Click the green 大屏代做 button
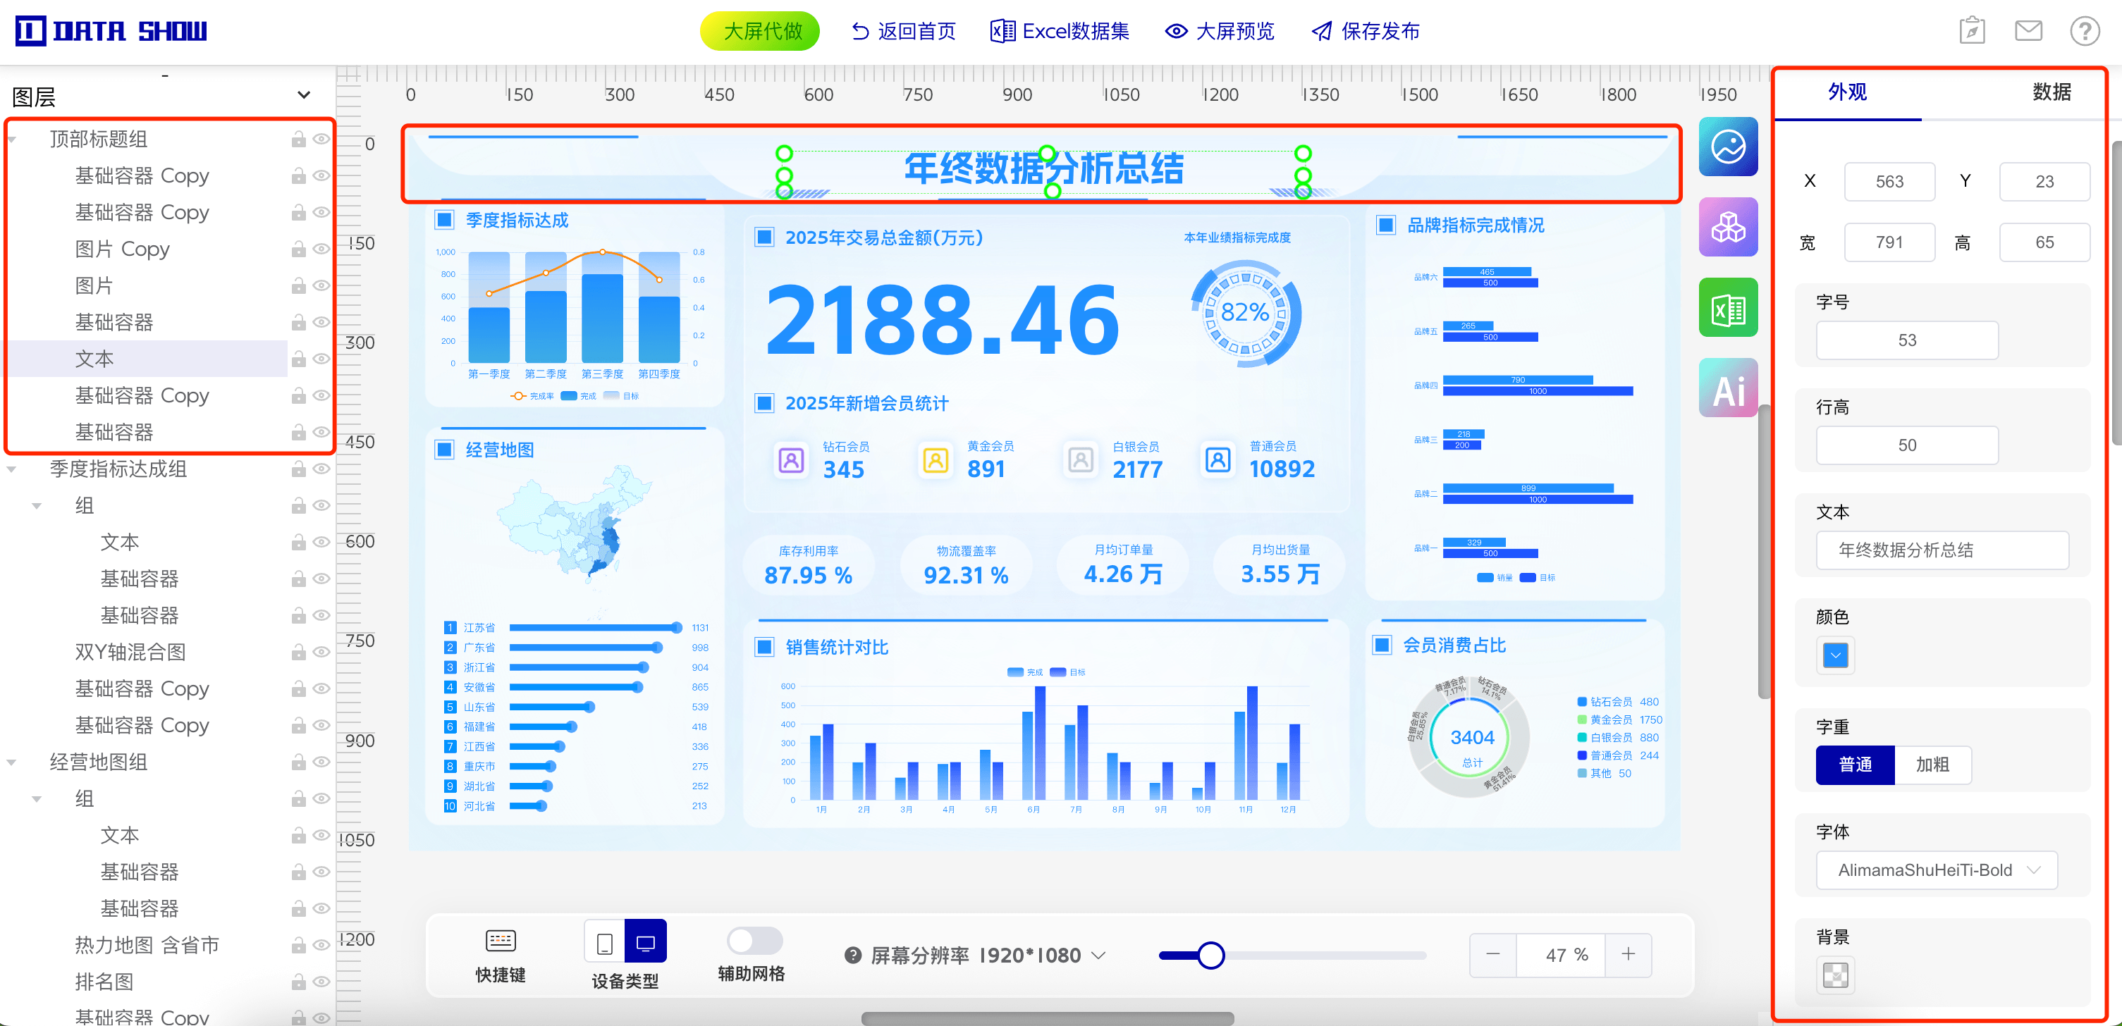This screenshot has width=2122, height=1026. coord(759,31)
